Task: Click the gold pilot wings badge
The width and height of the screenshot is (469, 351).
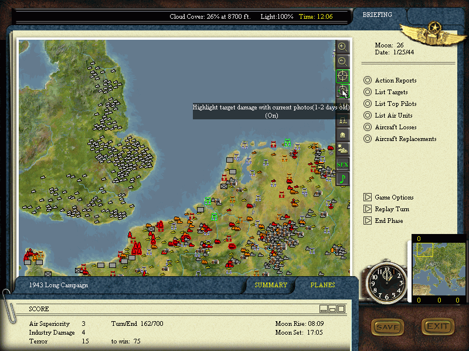Action: coord(433,33)
